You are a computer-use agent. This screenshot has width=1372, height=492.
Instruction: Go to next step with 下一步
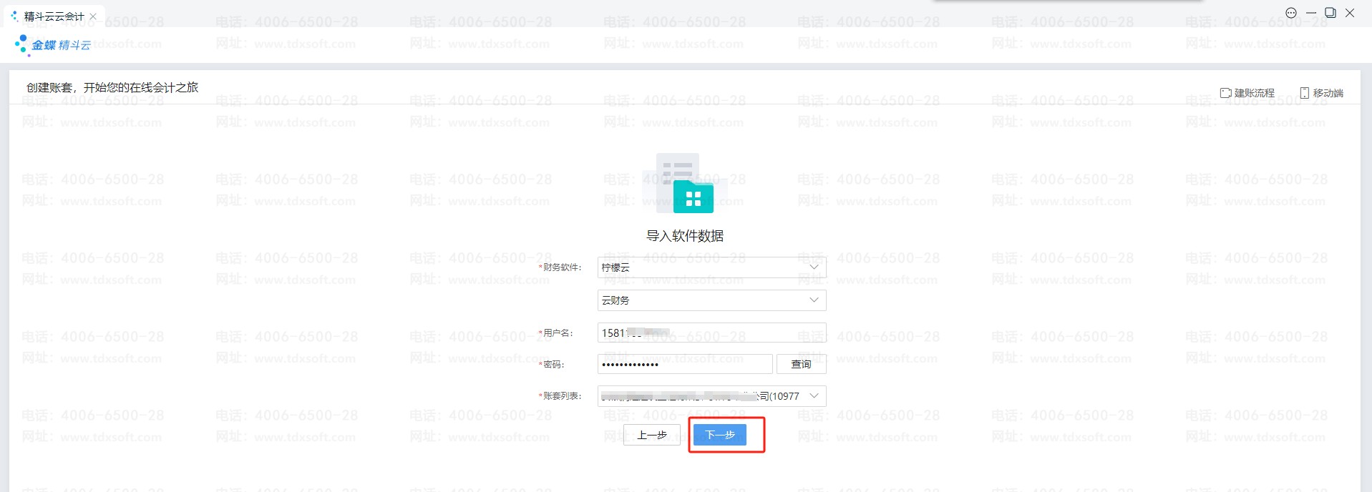[720, 435]
